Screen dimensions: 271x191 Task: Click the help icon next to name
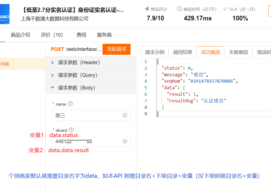tap(70, 104)
